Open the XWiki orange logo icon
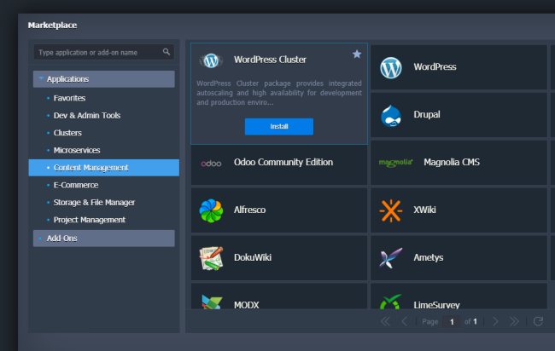The image size is (555, 351). (391, 210)
